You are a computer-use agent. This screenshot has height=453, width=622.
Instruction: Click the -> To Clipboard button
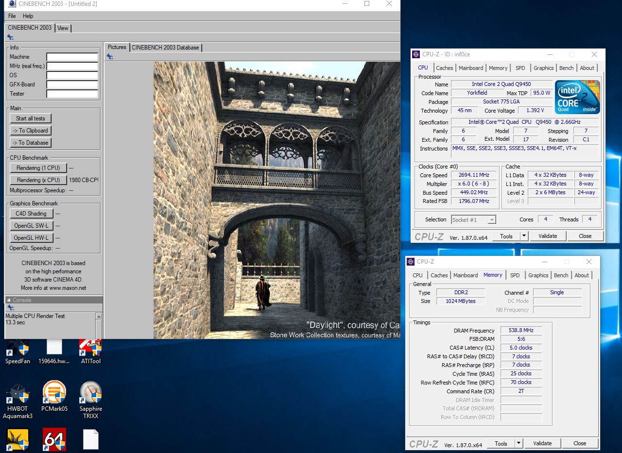coord(31,131)
